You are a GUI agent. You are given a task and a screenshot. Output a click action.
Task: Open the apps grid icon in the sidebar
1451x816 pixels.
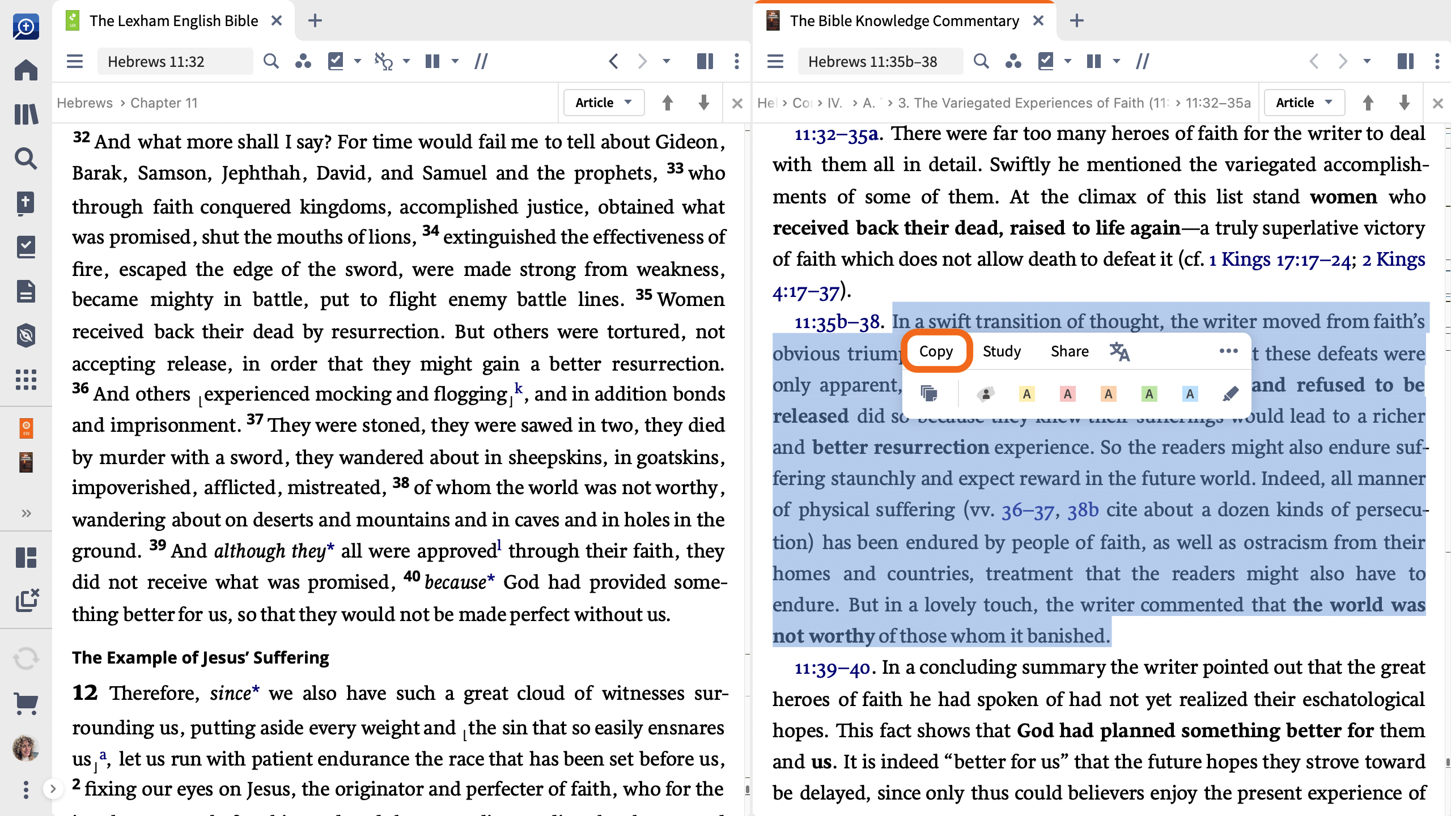pyautogui.click(x=26, y=380)
